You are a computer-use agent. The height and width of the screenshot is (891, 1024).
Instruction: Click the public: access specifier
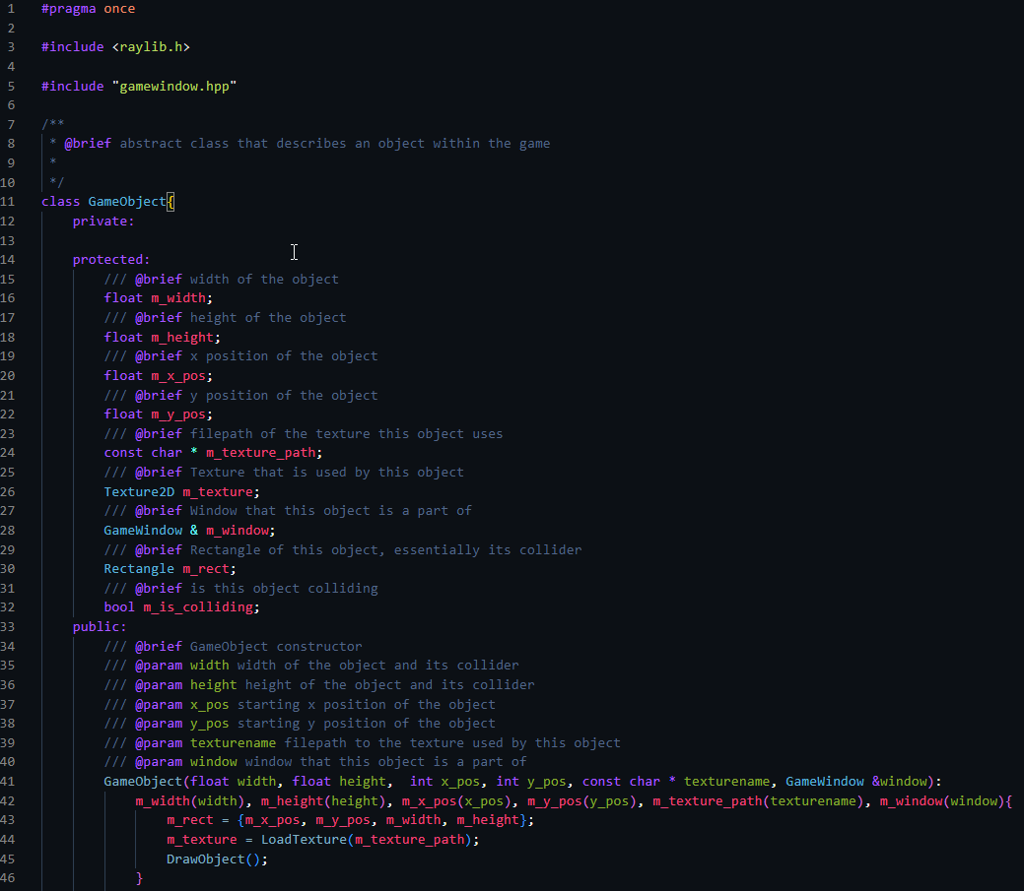99,627
